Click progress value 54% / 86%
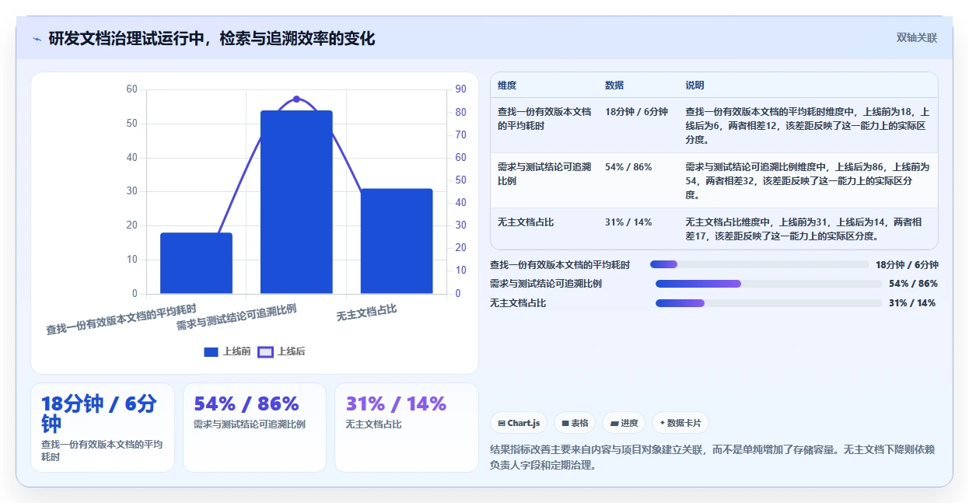The width and height of the screenshot is (969, 503). 913,284
